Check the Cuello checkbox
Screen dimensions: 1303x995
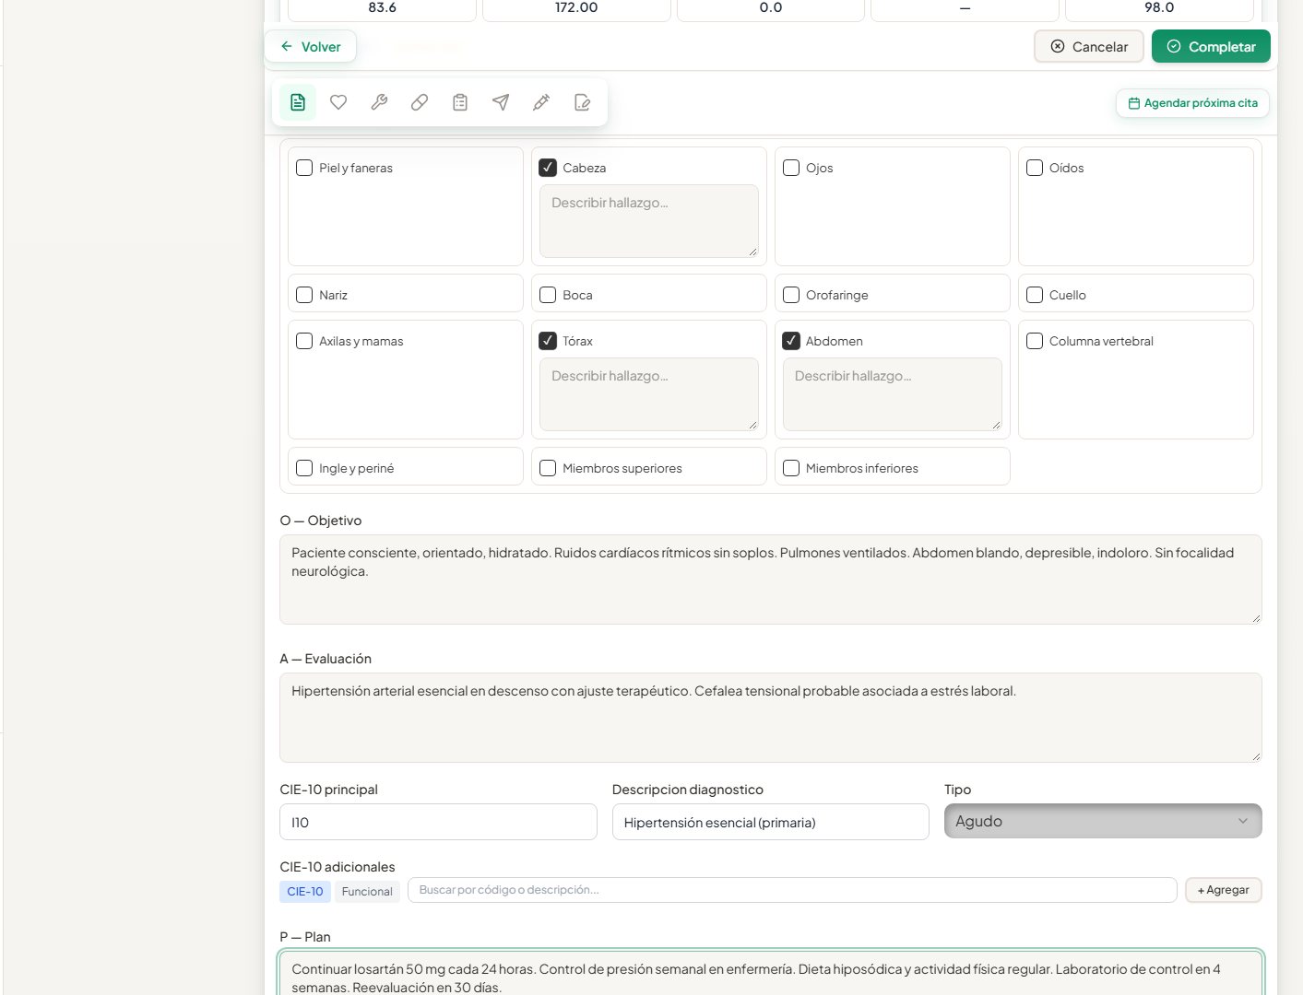[1035, 295]
